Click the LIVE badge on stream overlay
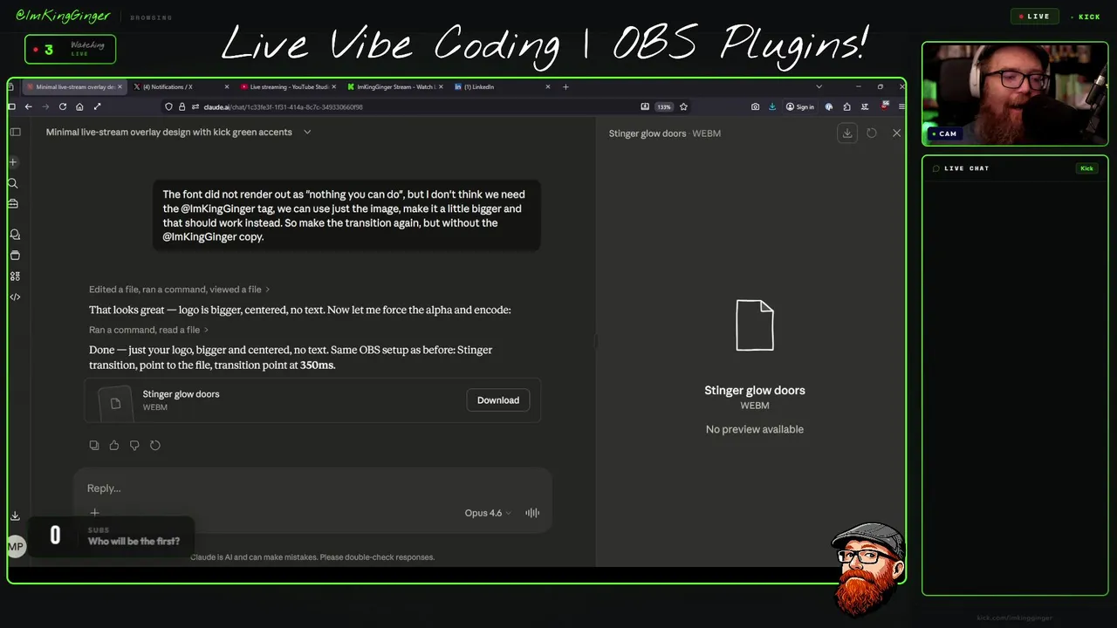 pos(1034,17)
